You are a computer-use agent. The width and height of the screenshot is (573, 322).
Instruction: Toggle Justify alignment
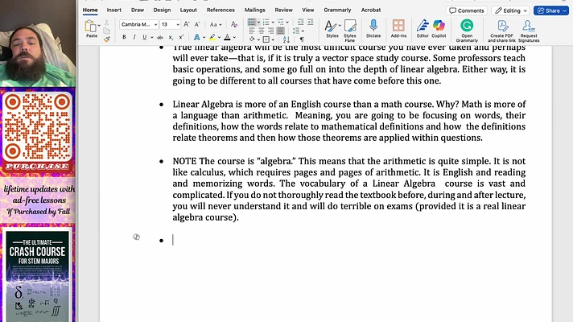point(280,31)
